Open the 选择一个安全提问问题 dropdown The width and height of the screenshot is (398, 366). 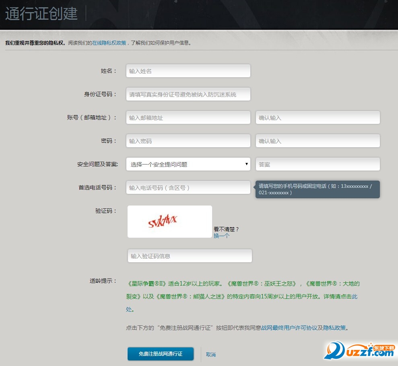tap(188, 164)
